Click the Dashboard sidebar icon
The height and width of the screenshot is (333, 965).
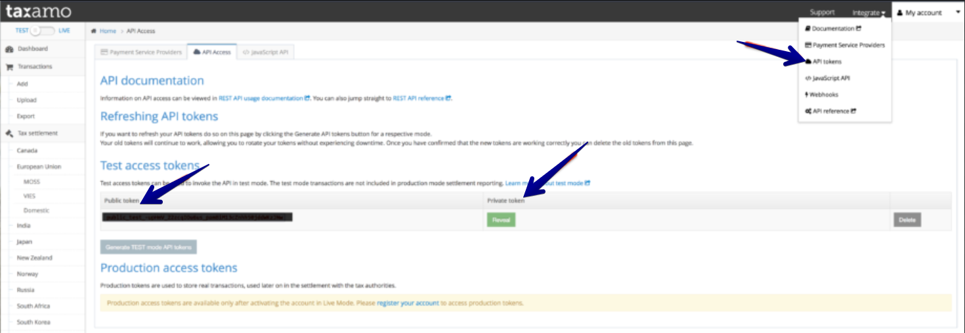point(10,49)
